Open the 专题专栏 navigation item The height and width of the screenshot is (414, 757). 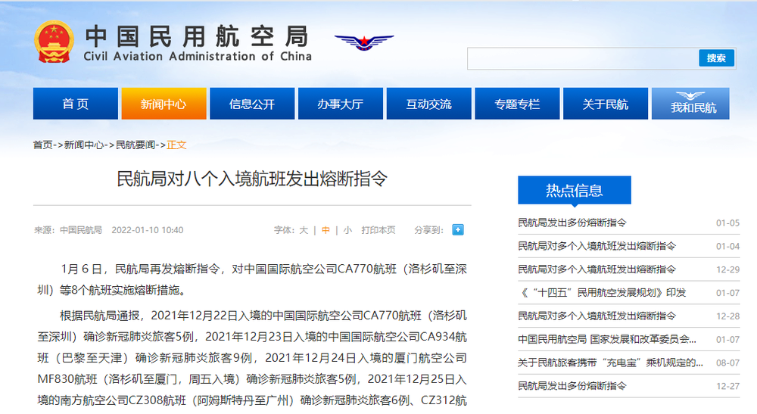tap(517, 104)
